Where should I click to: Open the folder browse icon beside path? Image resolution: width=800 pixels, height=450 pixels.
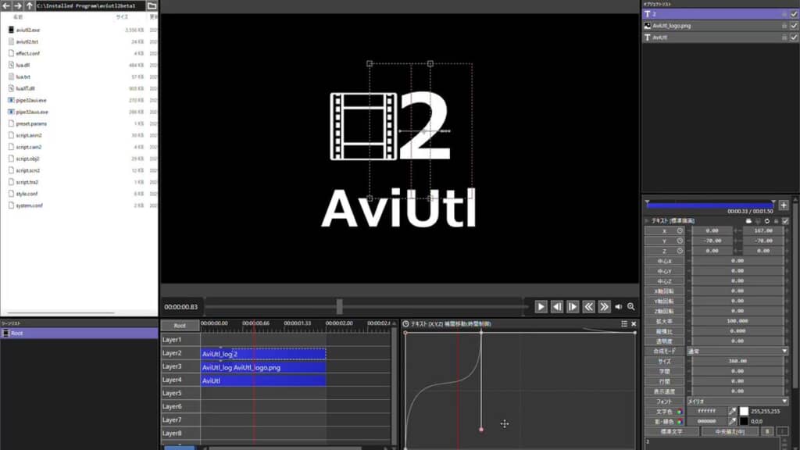[152, 5]
